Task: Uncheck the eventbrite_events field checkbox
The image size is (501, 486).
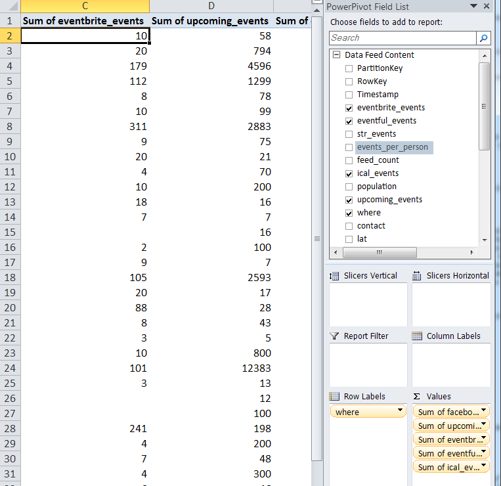Action: point(349,108)
